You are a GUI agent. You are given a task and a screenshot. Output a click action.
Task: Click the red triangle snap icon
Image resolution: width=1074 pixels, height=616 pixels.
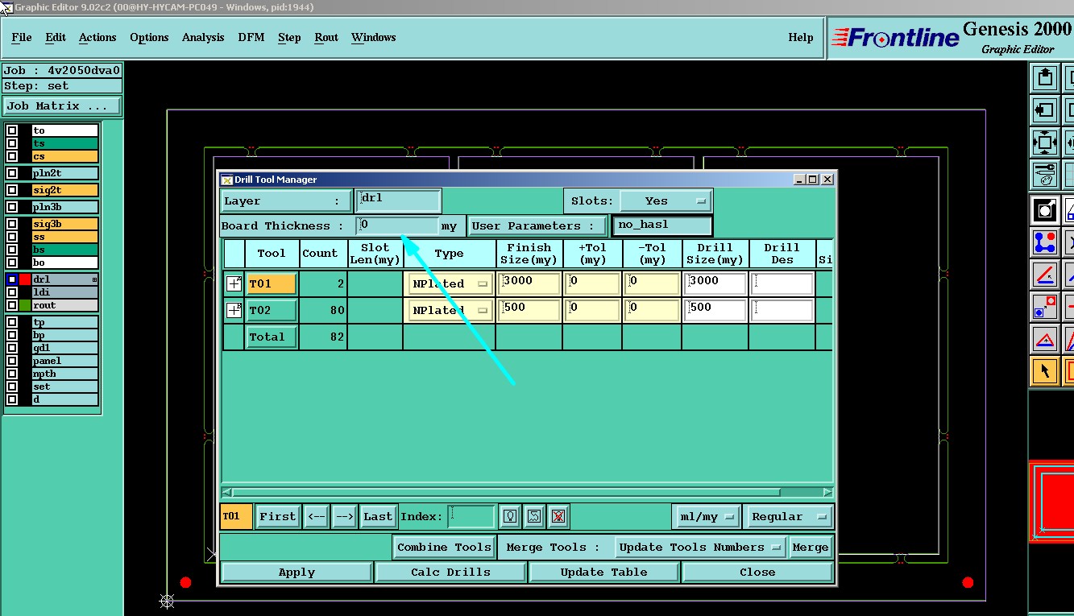coord(1045,339)
